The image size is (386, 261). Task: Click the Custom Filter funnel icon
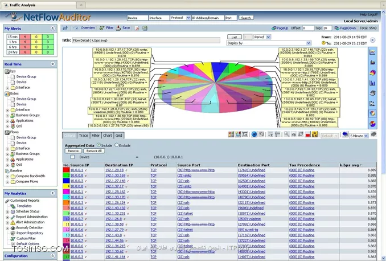[x=13, y=239]
